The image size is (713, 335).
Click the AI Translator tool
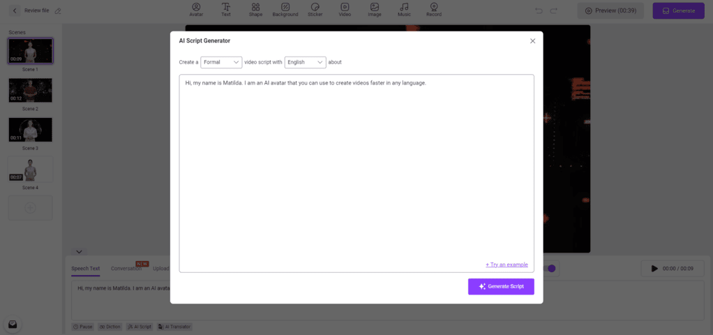point(174,327)
